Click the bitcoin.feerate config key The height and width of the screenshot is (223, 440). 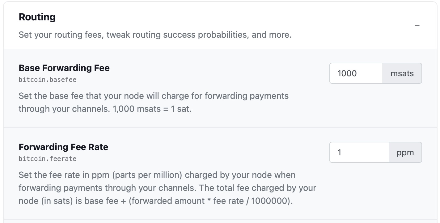tap(47, 159)
